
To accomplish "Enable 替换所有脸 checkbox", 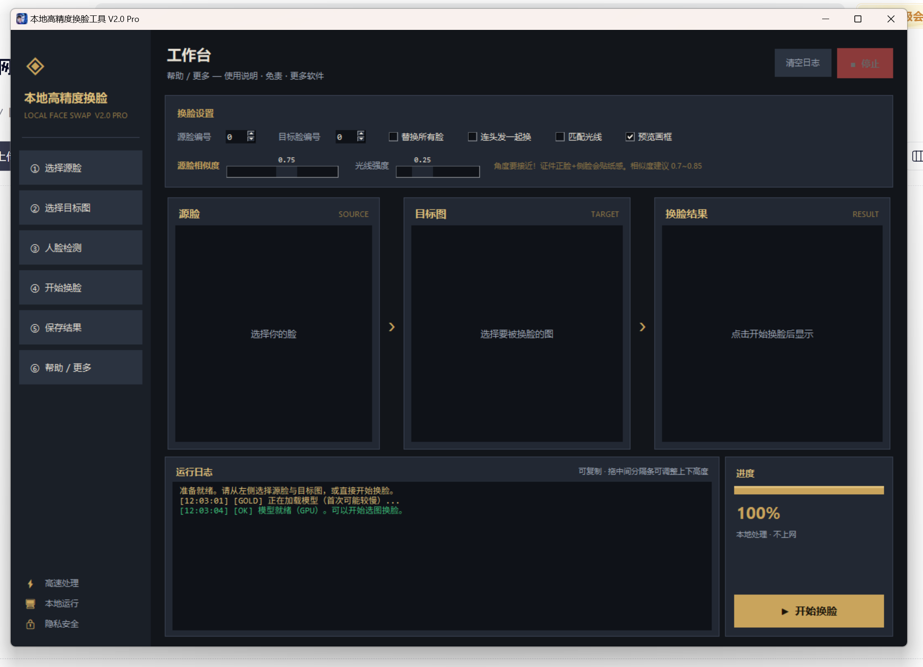I will pos(394,137).
